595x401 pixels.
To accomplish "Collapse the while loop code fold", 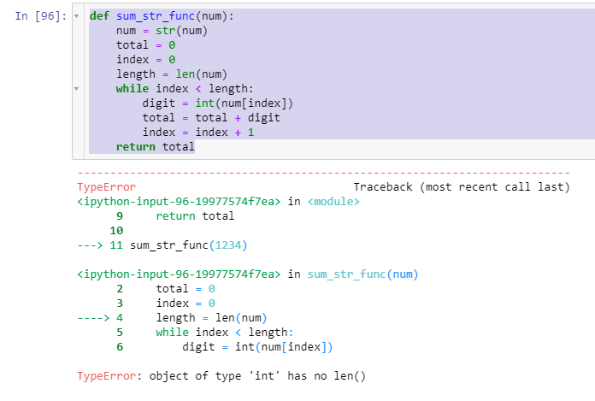I will [x=76, y=88].
